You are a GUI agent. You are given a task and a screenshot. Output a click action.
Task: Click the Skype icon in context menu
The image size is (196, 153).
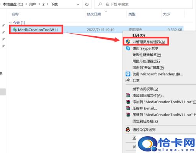tap(128, 48)
